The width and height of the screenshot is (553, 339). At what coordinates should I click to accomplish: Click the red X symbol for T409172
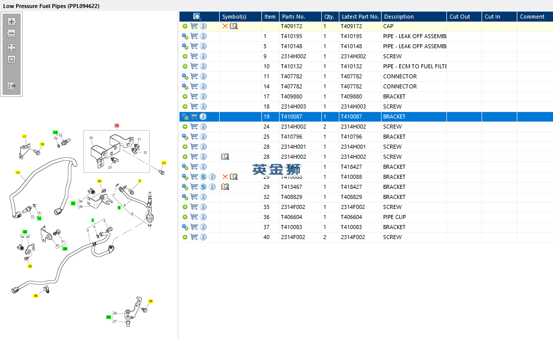(x=225, y=26)
